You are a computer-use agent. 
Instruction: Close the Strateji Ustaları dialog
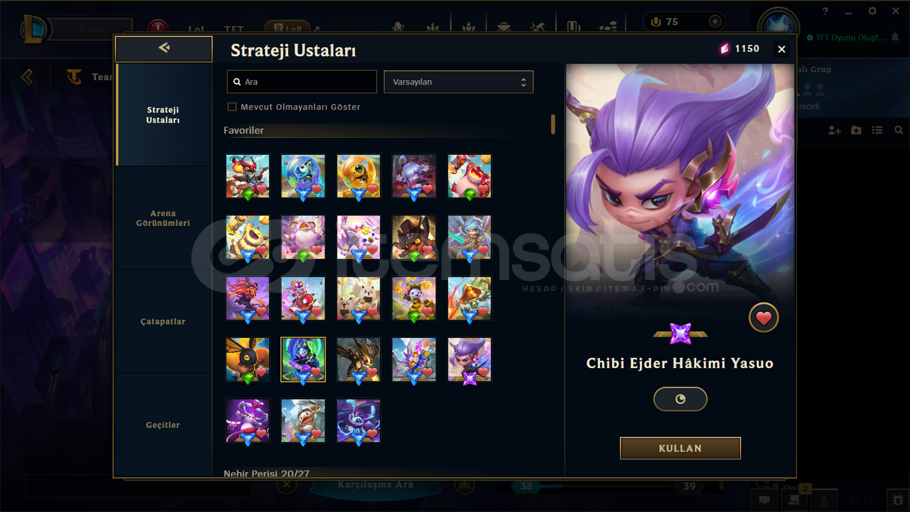tap(782, 49)
